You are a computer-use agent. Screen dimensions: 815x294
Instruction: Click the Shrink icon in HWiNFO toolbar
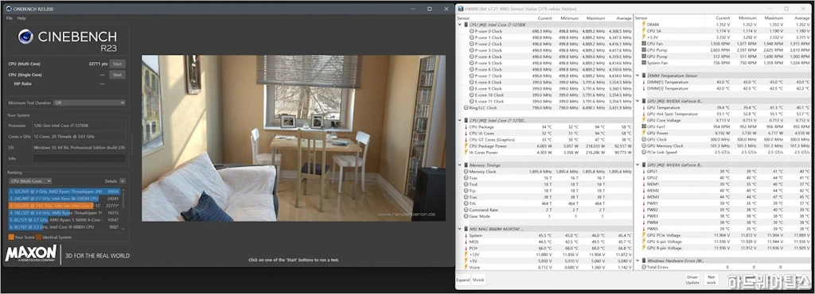[478, 280]
